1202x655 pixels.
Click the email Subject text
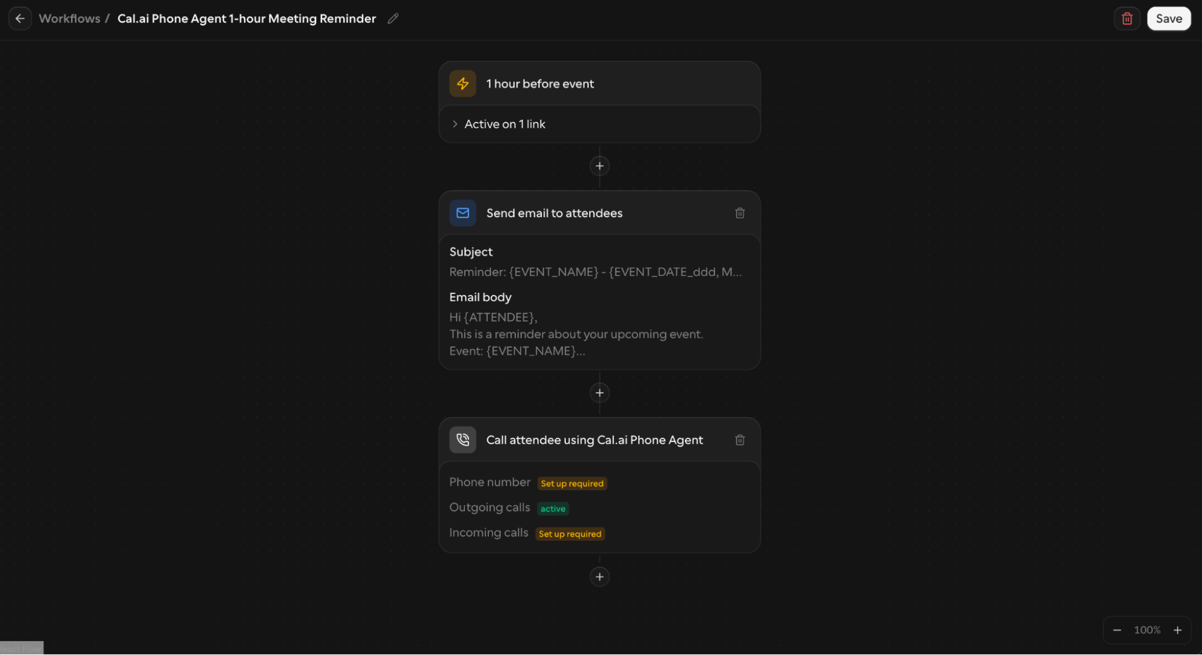pyautogui.click(x=595, y=272)
